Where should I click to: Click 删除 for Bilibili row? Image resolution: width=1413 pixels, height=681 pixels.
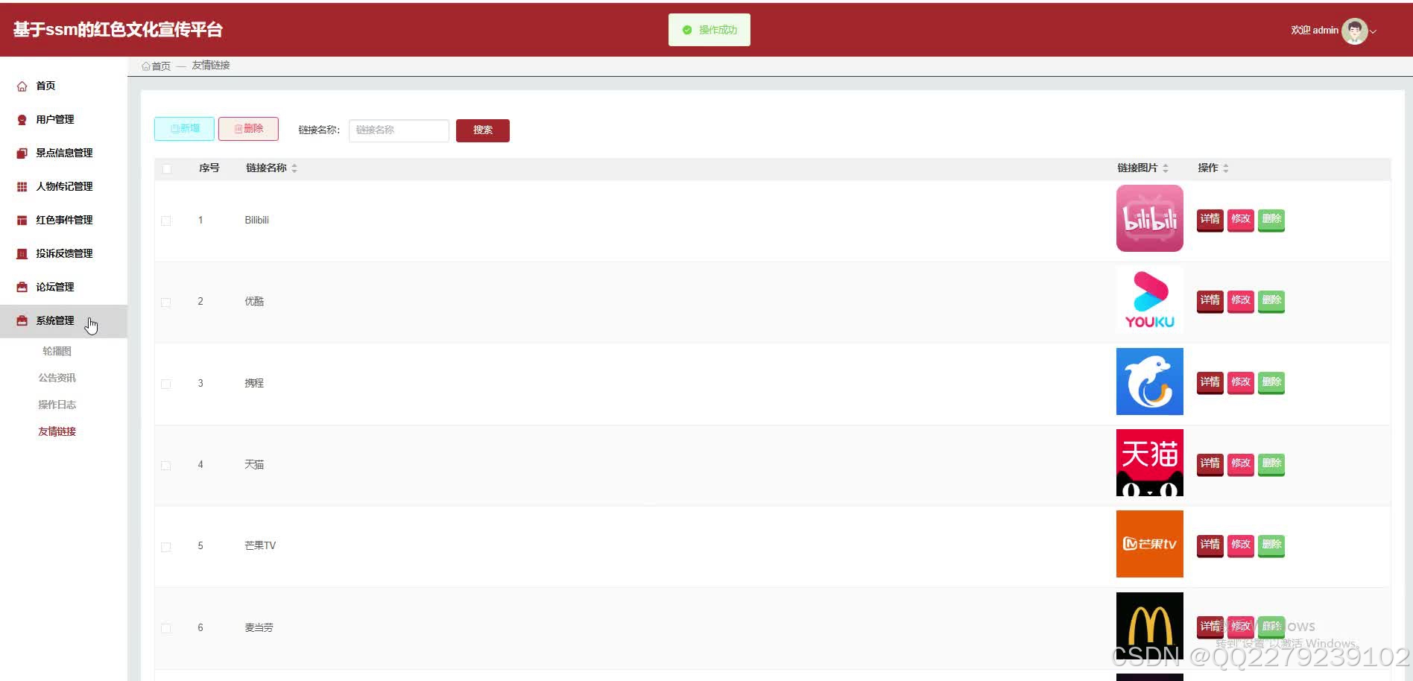[x=1271, y=219]
